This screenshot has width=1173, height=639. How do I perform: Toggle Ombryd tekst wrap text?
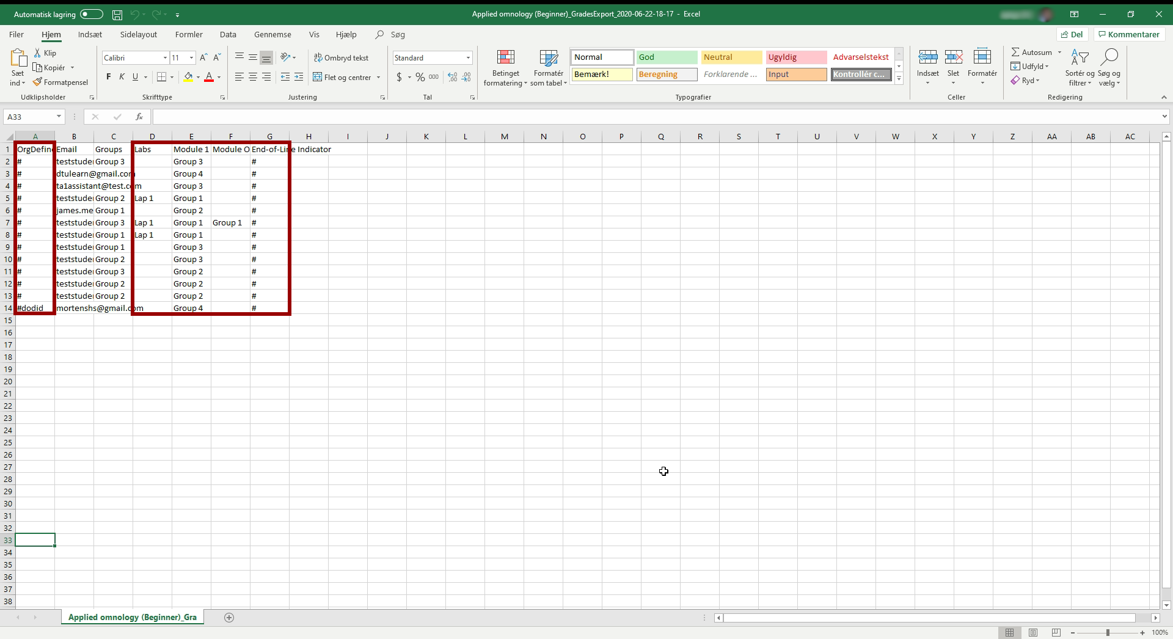(341, 58)
